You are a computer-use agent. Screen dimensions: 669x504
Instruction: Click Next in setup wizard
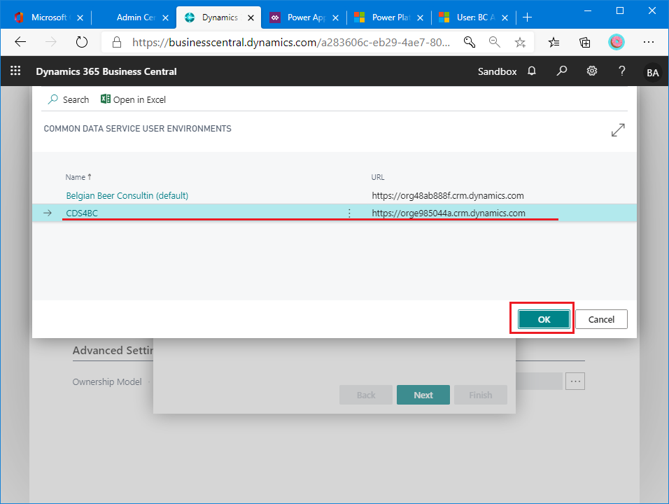pos(423,395)
